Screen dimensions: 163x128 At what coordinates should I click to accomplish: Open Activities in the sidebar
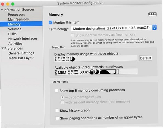pyautogui.click(x=15, y=43)
